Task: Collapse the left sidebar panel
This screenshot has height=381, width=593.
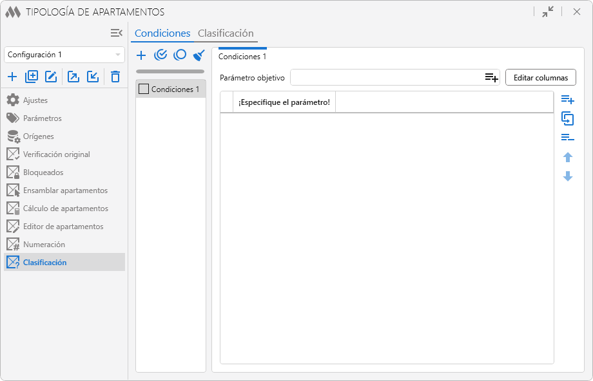Action: pos(116,33)
